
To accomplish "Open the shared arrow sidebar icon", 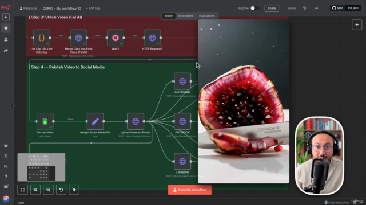I will click(6, 51).
